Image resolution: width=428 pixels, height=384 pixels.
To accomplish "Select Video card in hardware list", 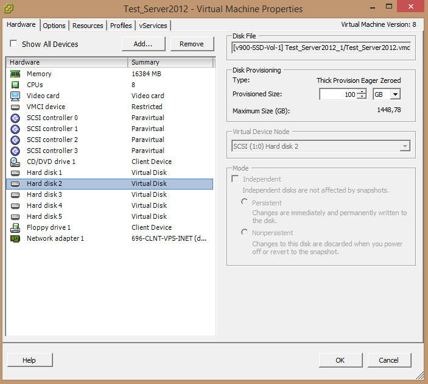I will tap(43, 96).
